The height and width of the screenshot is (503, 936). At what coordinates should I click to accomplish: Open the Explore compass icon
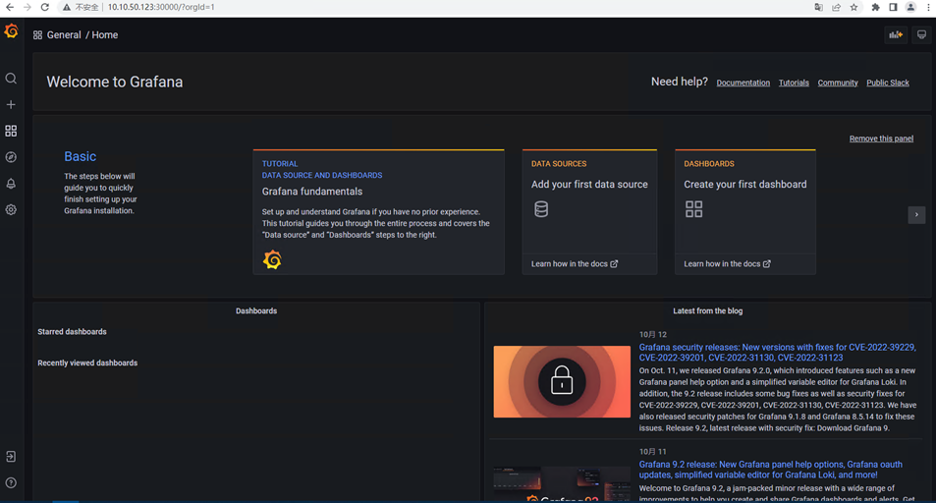coord(11,157)
